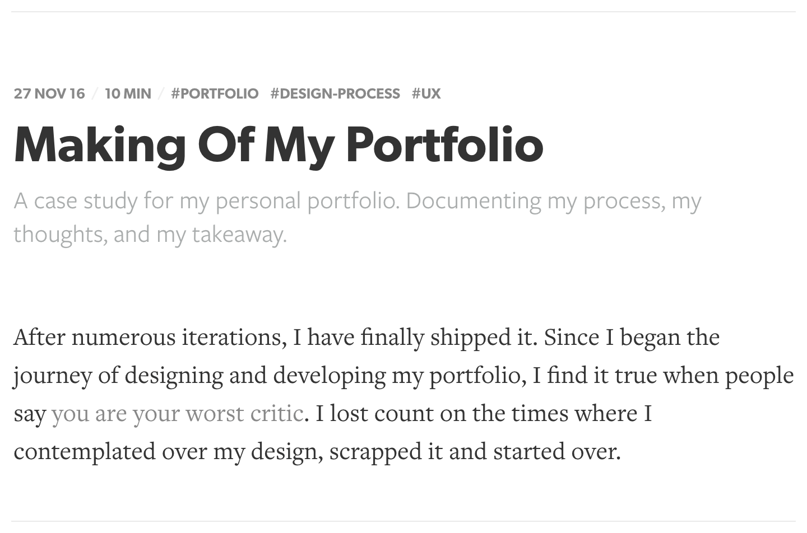
Task: Click the slash separator before #PORTFOLIO
Action: pos(161,93)
